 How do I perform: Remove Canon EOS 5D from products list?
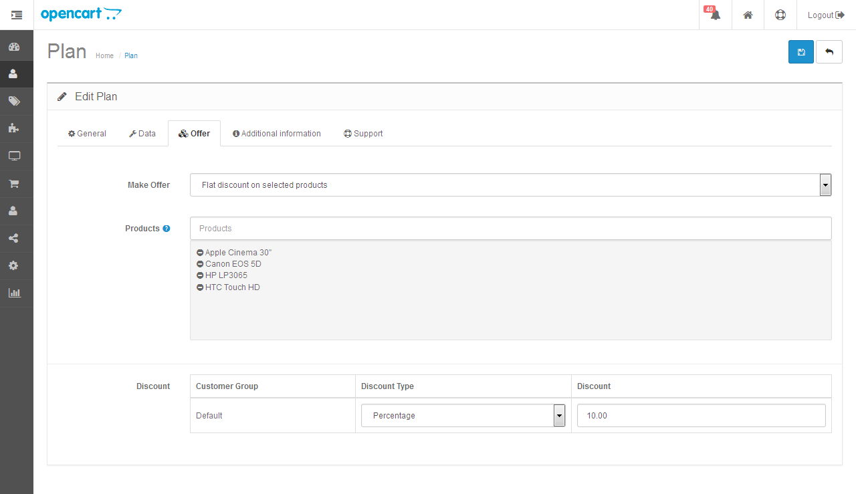(x=200, y=264)
